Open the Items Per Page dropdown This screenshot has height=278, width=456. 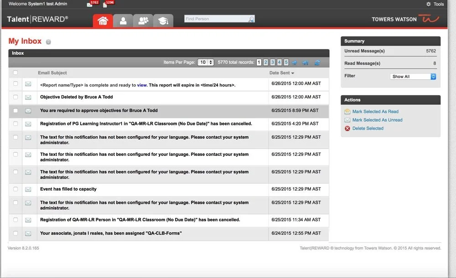point(206,62)
